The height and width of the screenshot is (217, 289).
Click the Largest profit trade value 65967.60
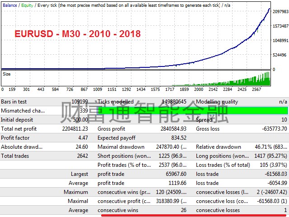click(176, 174)
